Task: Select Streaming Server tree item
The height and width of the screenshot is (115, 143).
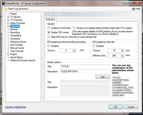Action: tap(18, 42)
